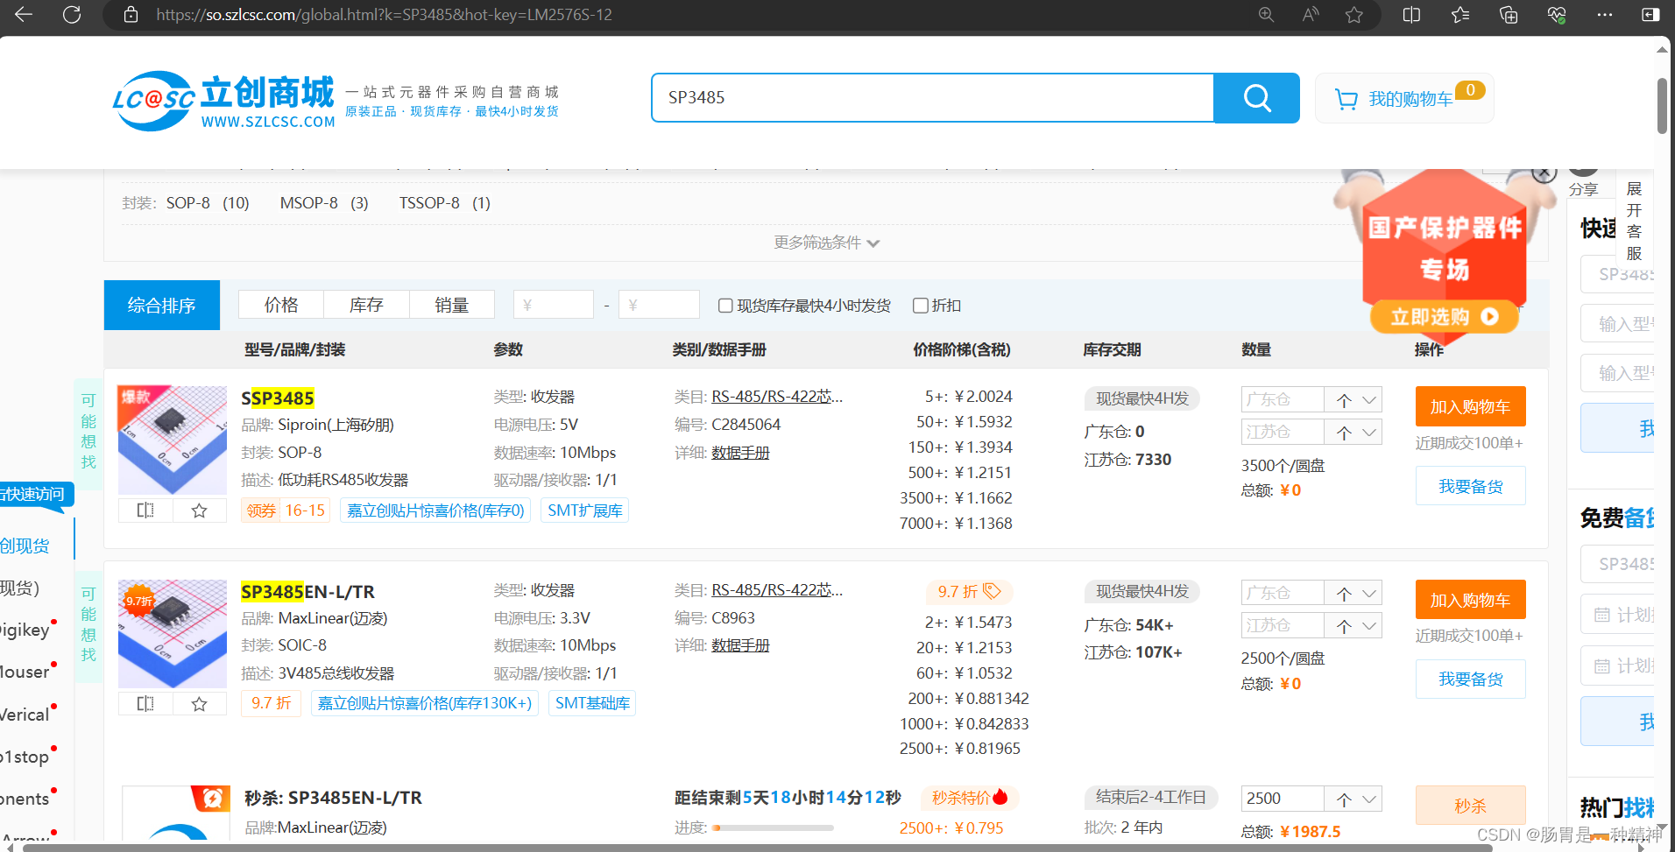Close the red promotion banner
Viewport: 1675px width, 852px height.
[x=1544, y=173]
